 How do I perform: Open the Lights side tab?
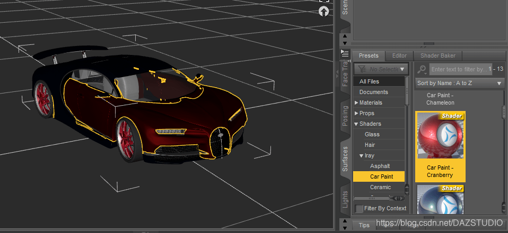tap(345, 199)
